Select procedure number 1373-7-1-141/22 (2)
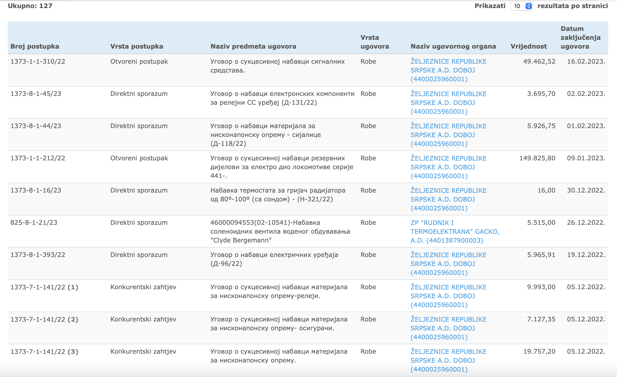Screen dimensions: 617x377 (44, 319)
